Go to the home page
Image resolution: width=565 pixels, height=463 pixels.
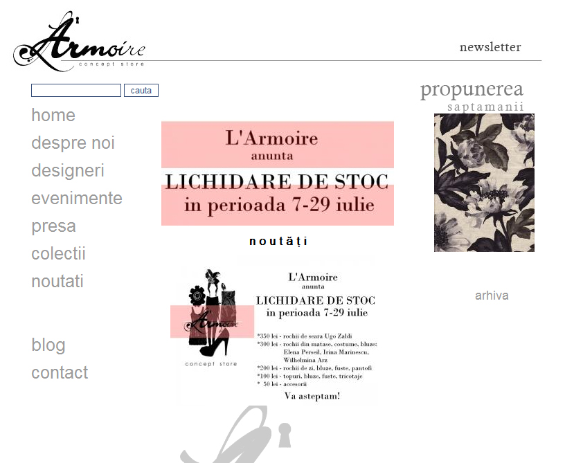(53, 115)
